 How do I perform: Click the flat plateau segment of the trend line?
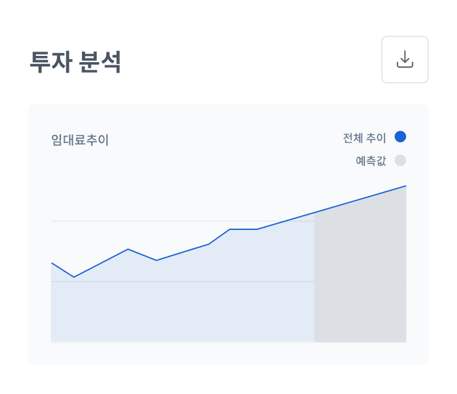click(243, 229)
